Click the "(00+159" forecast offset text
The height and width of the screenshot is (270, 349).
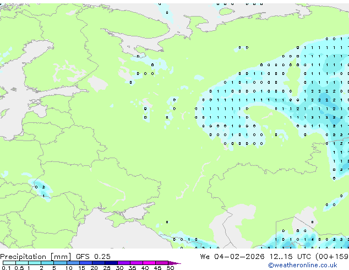point(332,257)
